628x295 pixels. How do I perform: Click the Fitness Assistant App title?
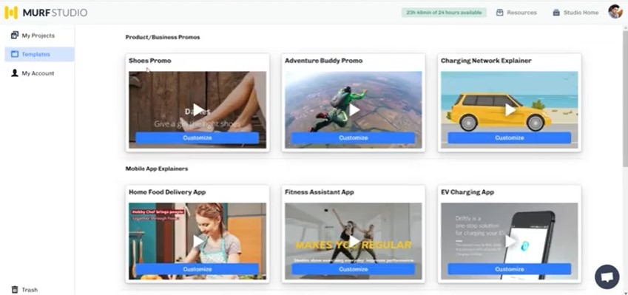pyautogui.click(x=320, y=192)
